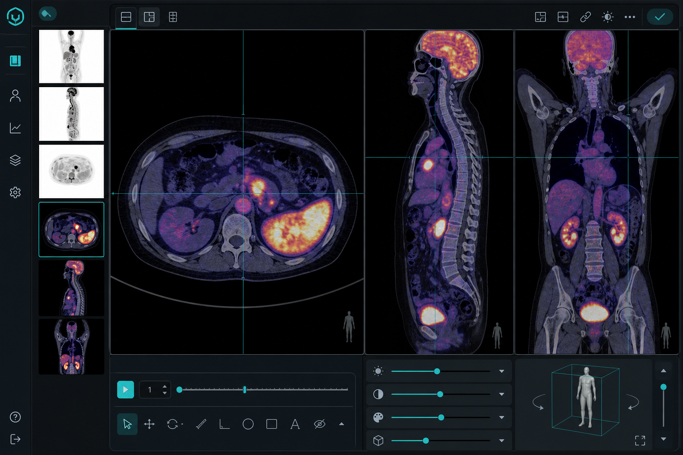Click the logout icon in sidebar
The image size is (683, 455).
click(15, 439)
